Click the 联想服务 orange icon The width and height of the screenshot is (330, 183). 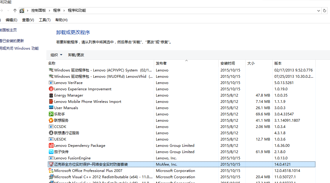51,121
